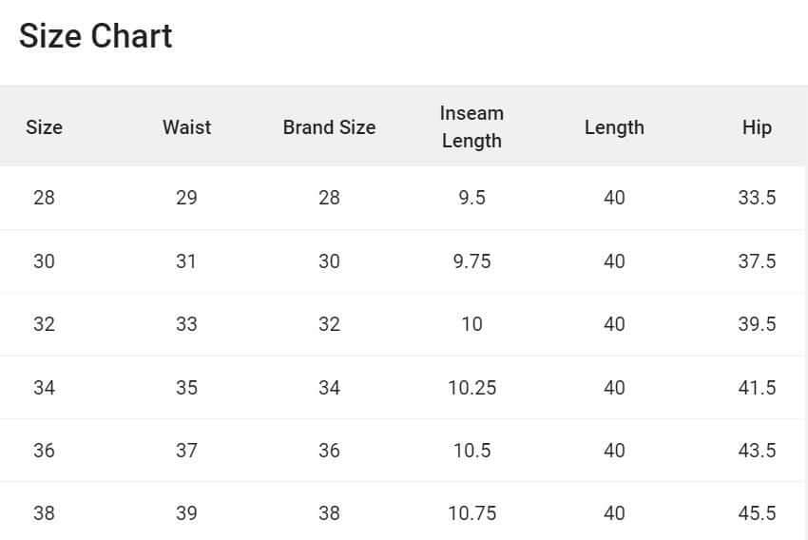The width and height of the screenshot is (808, 540).
Task: Select hip value 37.5
Action: 757,260
